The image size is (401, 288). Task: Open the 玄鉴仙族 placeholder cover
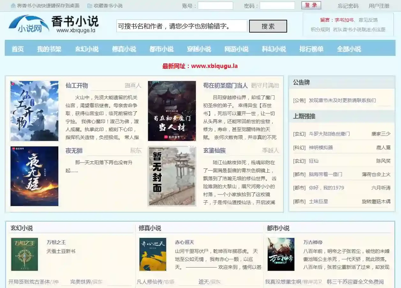coord(172,176)
